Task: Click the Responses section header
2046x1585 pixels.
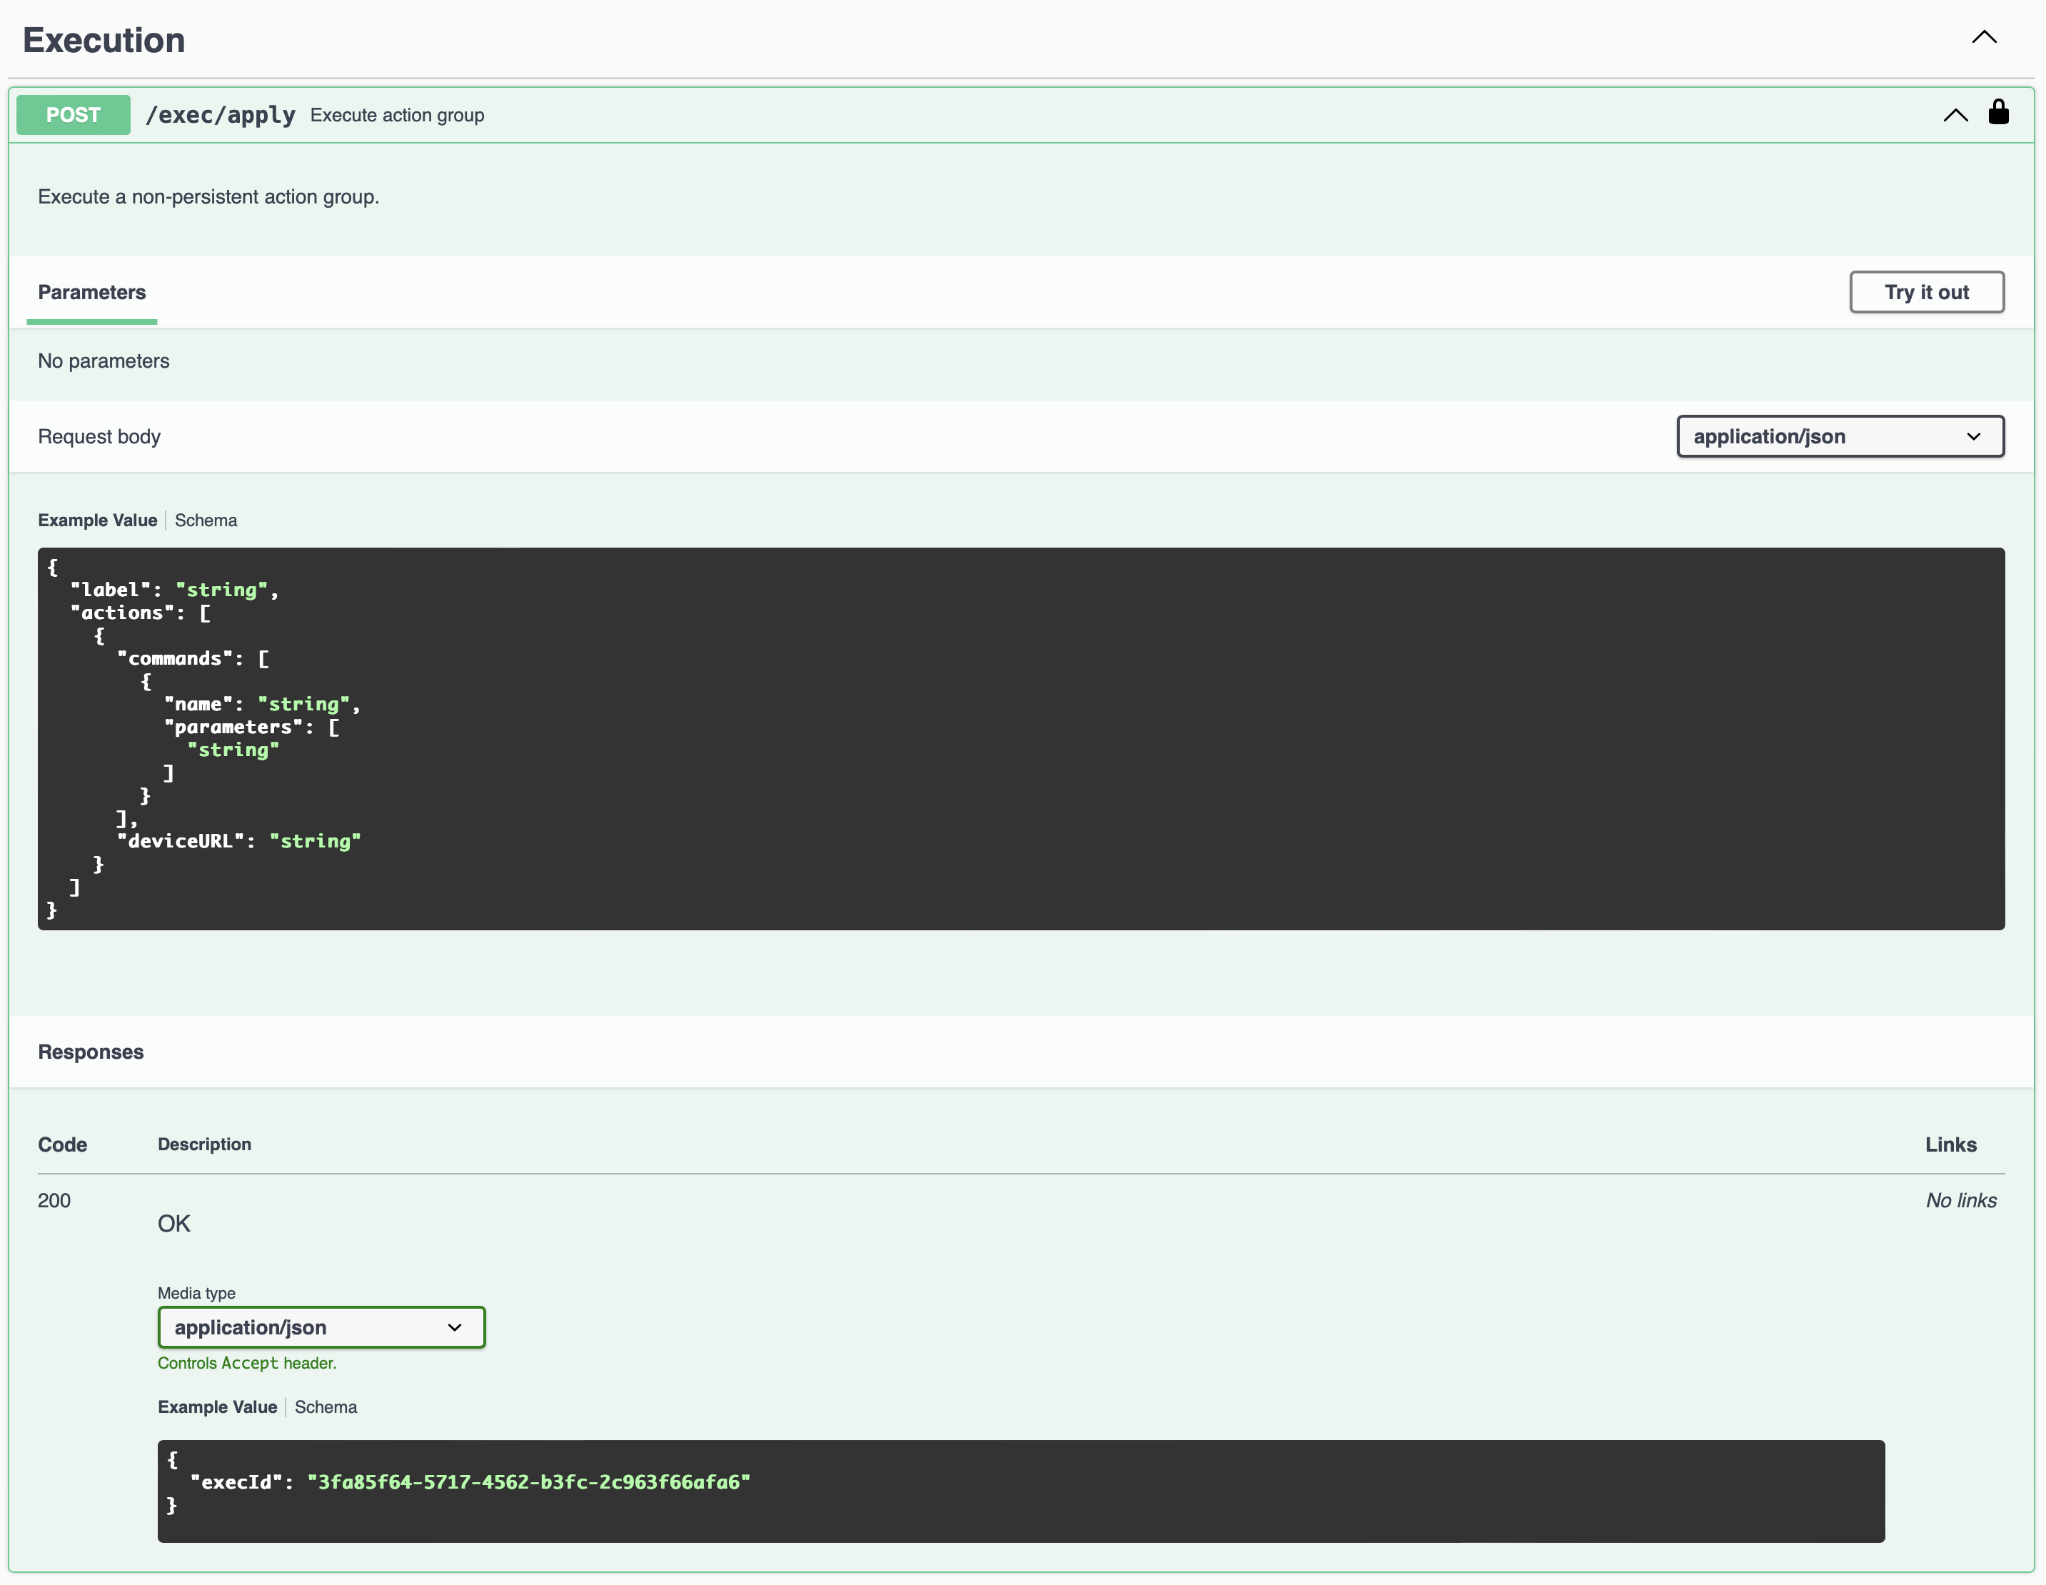Action: point(91,1052)
